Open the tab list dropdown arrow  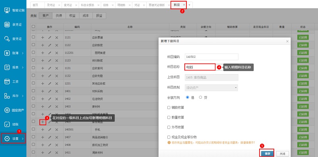coord(189,5)
